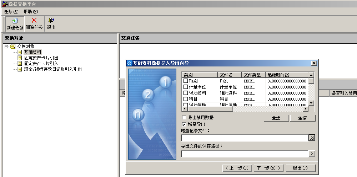Screen dimensions: 357x177
Task: Go back with 上一步(B) button
Action: click(237, 168)
